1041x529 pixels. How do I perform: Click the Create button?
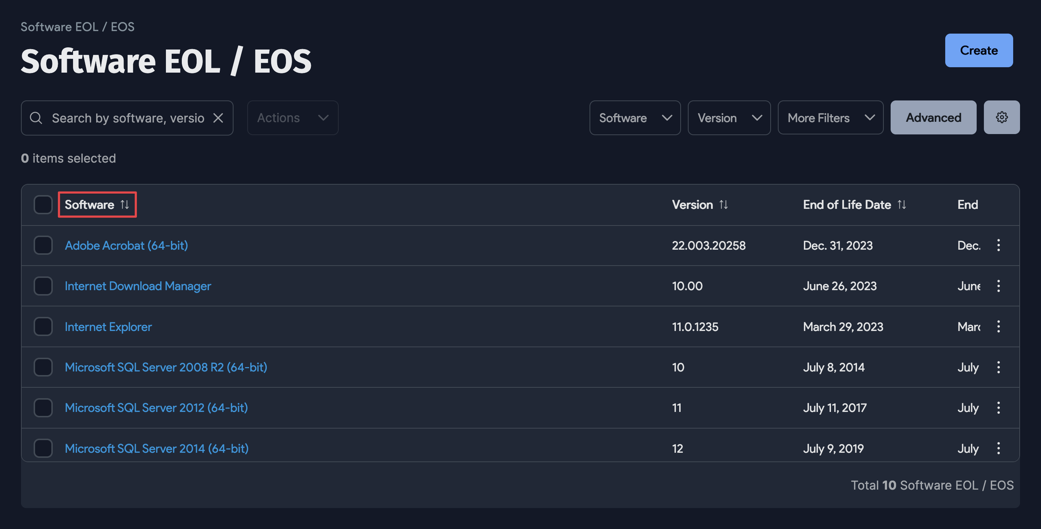(x=979, y=50)
